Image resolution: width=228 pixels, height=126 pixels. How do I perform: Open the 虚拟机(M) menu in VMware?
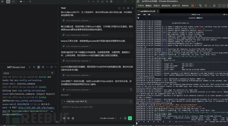pyautogui.click(x=166, y=6)
